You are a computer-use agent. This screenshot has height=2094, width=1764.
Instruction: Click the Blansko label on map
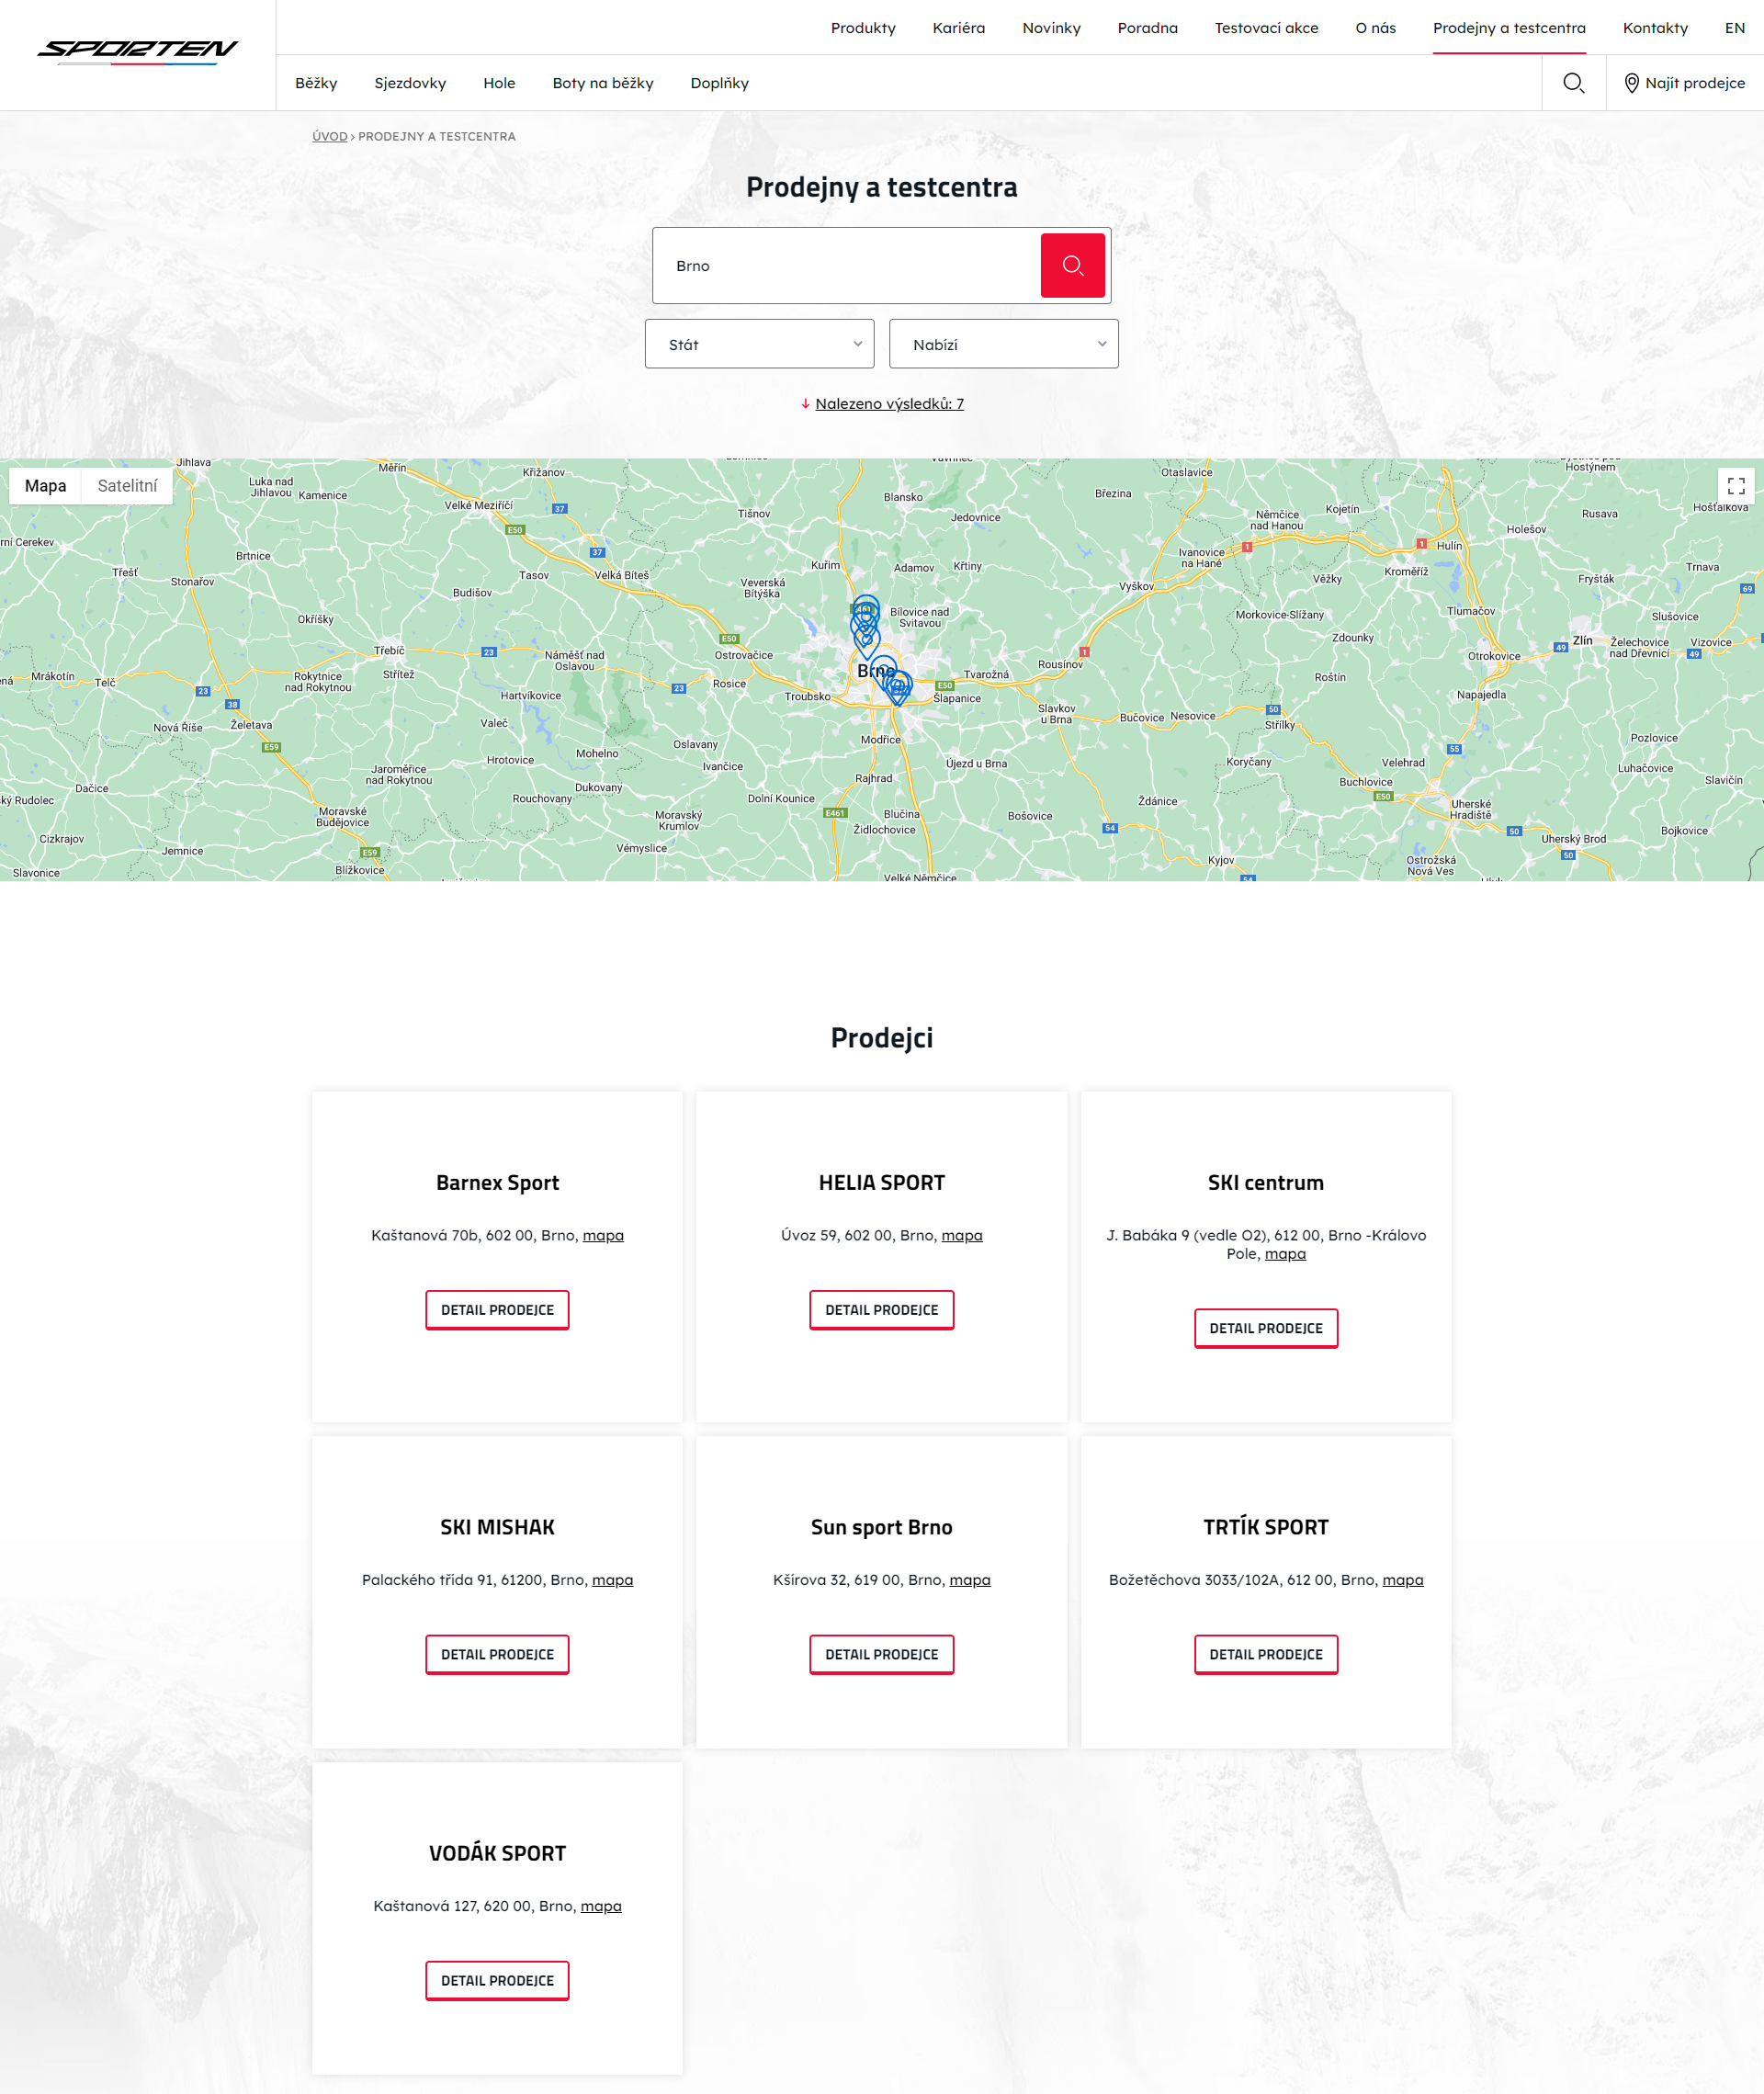click(903, 497)
